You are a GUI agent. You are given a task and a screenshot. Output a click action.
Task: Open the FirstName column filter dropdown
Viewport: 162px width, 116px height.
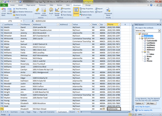click(x=31, y=25)
